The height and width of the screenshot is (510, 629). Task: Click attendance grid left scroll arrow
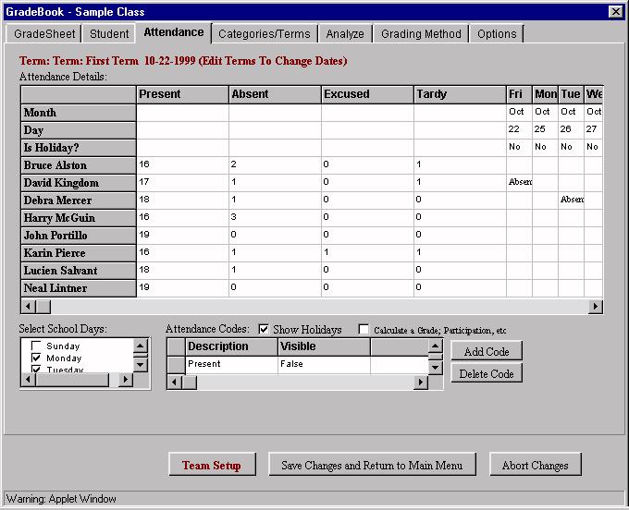(28, 307)
